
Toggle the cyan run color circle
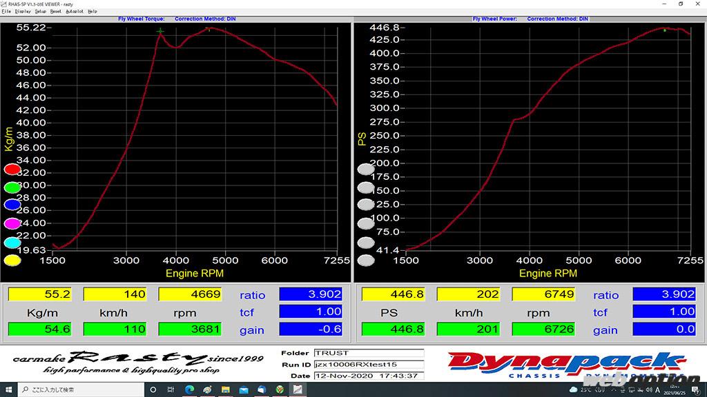coord(12,242)
